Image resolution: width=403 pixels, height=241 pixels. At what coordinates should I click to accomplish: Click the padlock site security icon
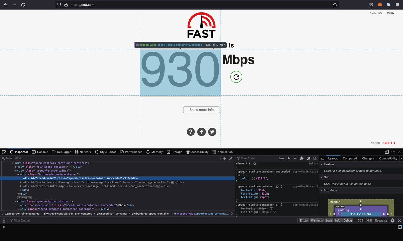66,5
